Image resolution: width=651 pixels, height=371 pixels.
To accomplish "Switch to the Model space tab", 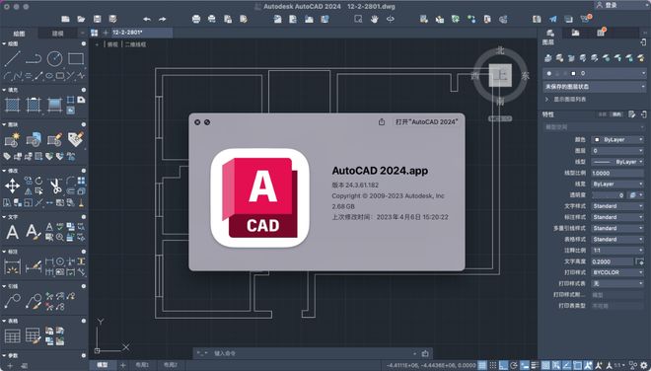I will [103, 365].
